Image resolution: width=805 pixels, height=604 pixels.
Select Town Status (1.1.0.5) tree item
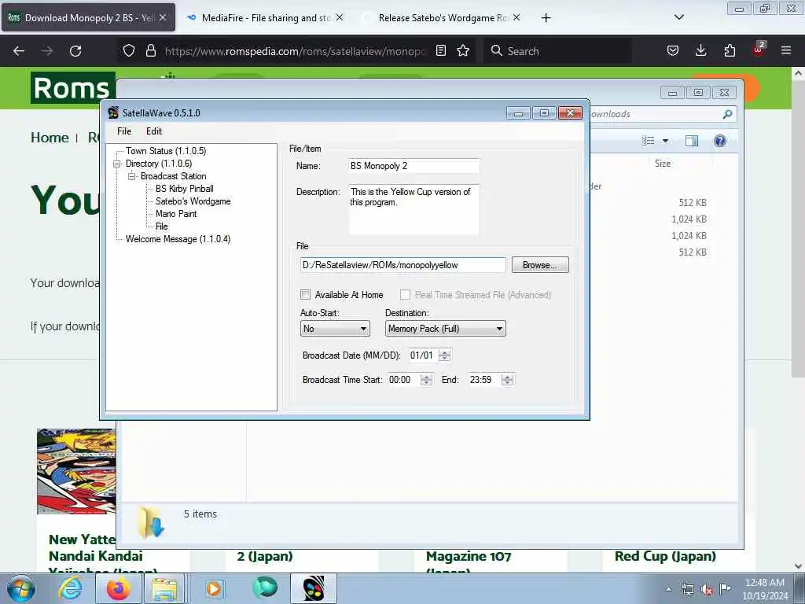click(x=166, y=151)
